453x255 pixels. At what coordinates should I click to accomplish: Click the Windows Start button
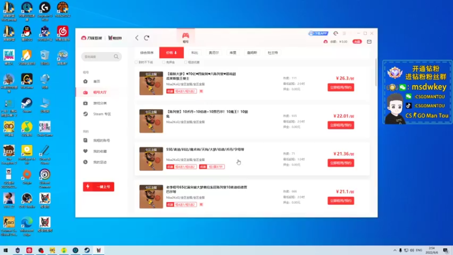click(x=6, y=250)
